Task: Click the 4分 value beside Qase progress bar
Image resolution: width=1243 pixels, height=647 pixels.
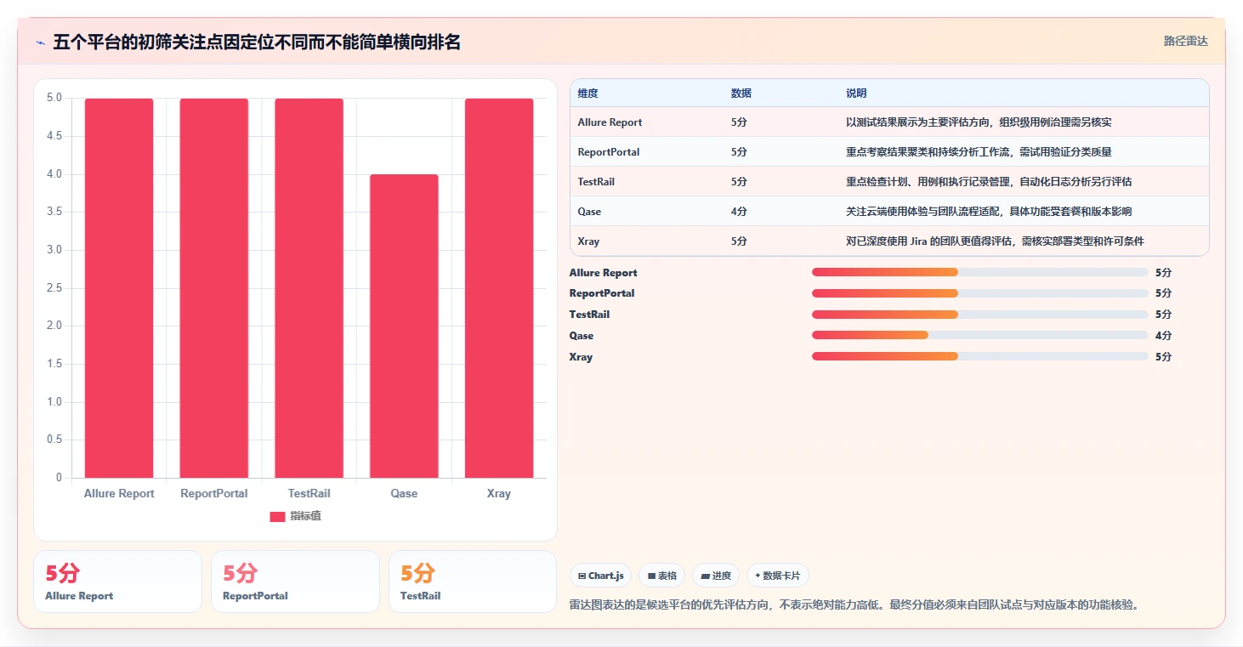Action: [x=1163, y=336]
